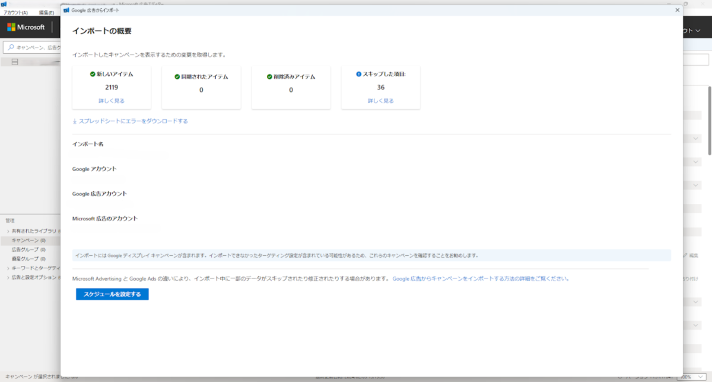This screenshot has width=712, height=382.
Task: Expand the キーワードとターゲティング tree node
Action: (x=8, y=268)
